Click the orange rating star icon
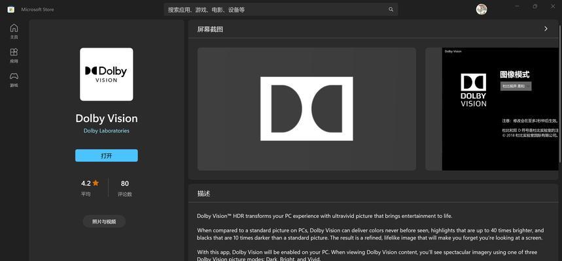This screenshot has height=261, width=562. click(96, 183)
